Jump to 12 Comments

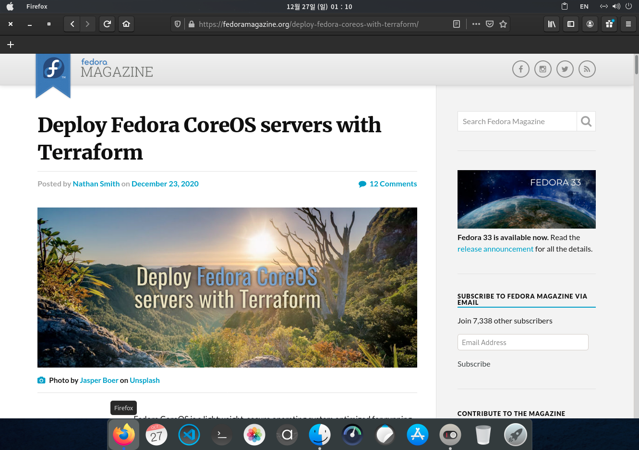(388, 184)
